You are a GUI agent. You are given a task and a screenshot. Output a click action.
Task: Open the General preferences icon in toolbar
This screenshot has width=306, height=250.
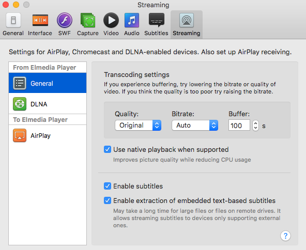tap(13, 20)
